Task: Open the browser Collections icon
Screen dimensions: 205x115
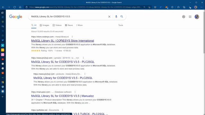Action: (x=184, y=7)
